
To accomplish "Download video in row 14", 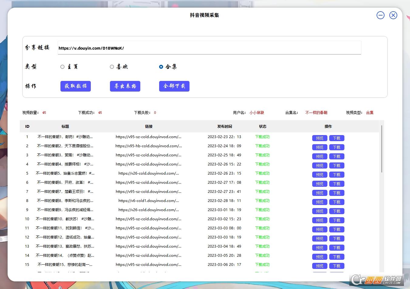I will point(337,257).
